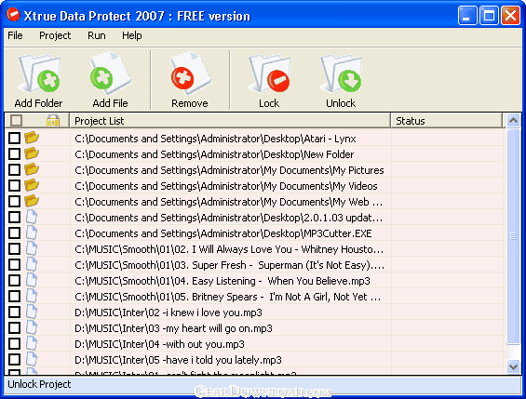Screen dimensions: 526x399
Task: Maximize the Xtrue Data Protect window
Action: [x=489, y=16]
